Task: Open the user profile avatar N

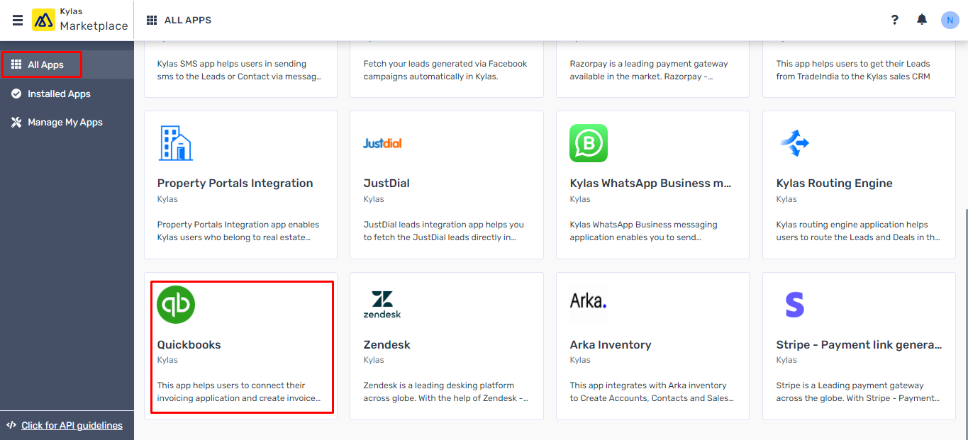Action: point(950,20)
